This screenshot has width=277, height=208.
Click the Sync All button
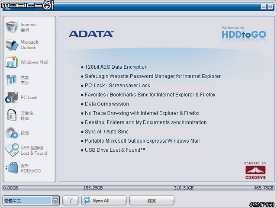[x=104, y=200]
